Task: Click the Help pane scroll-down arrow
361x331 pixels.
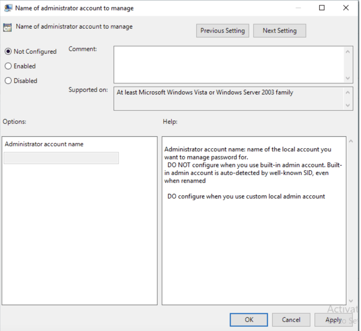Action: click(x=351, y=301)
